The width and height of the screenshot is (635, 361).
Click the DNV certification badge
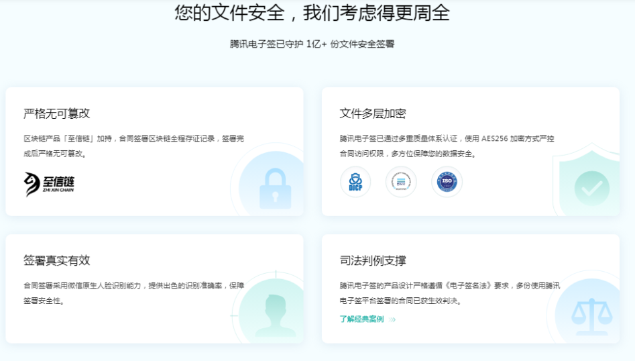tap(401, 182)
